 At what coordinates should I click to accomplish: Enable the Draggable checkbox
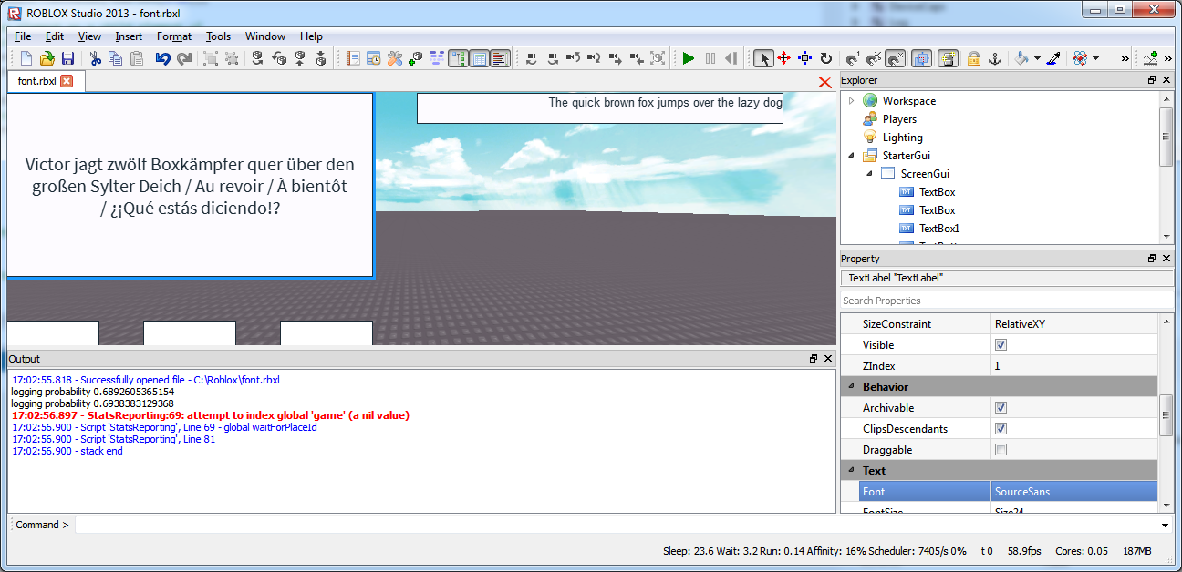coord(1001,450)
